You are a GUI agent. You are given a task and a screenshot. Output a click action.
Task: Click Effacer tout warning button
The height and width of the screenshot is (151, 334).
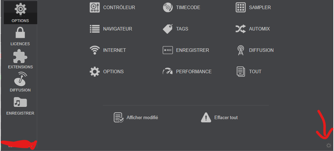click(219, 117)
